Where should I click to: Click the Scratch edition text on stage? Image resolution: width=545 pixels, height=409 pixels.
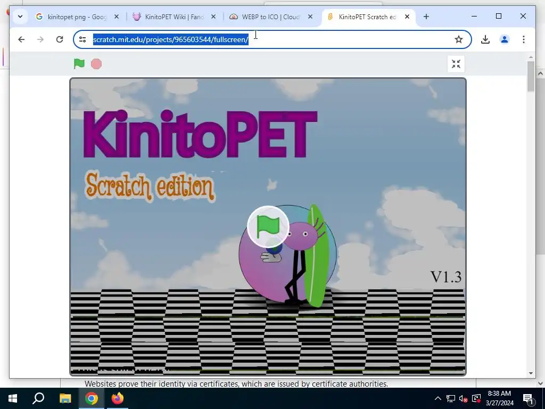tap(150, 187)
